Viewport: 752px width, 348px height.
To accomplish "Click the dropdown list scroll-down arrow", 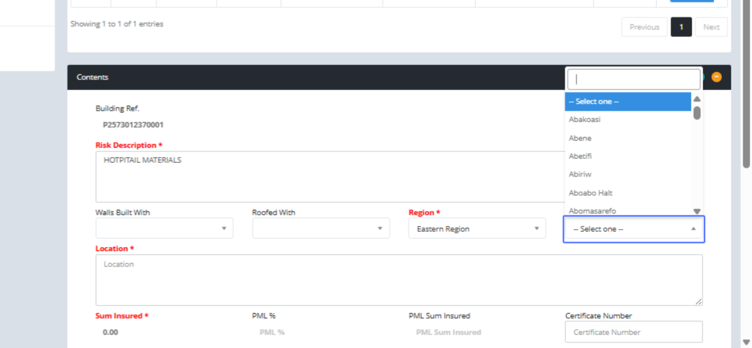I will click(x=697, y=212).
